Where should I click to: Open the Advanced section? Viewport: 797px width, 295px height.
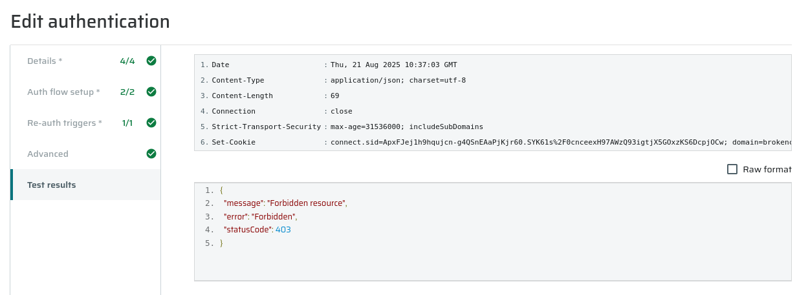[85, 154]
